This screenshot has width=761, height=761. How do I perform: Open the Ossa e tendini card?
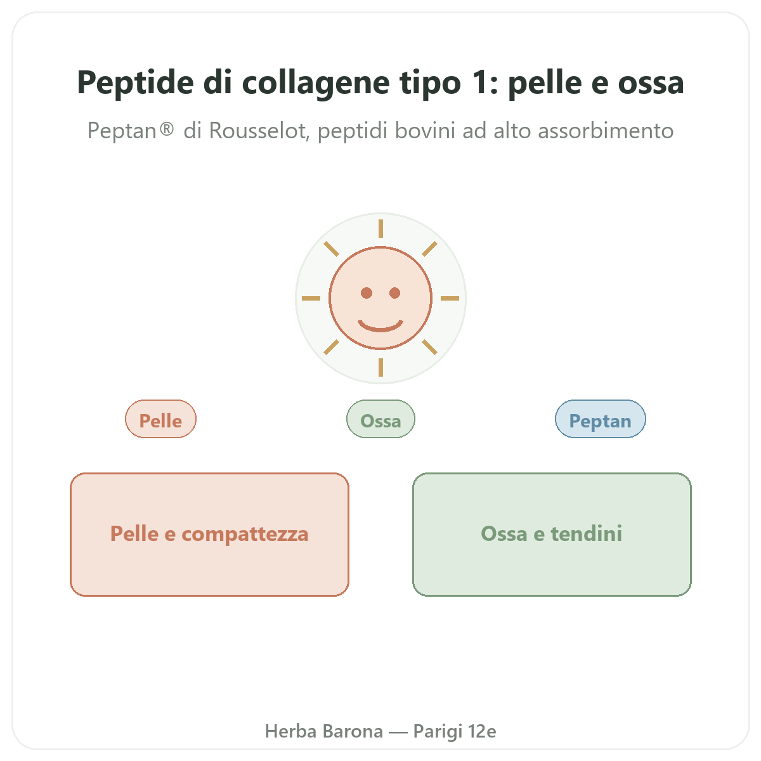pos(552,535)
